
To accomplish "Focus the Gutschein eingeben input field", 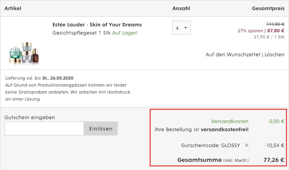I will (x=44, y=128).
